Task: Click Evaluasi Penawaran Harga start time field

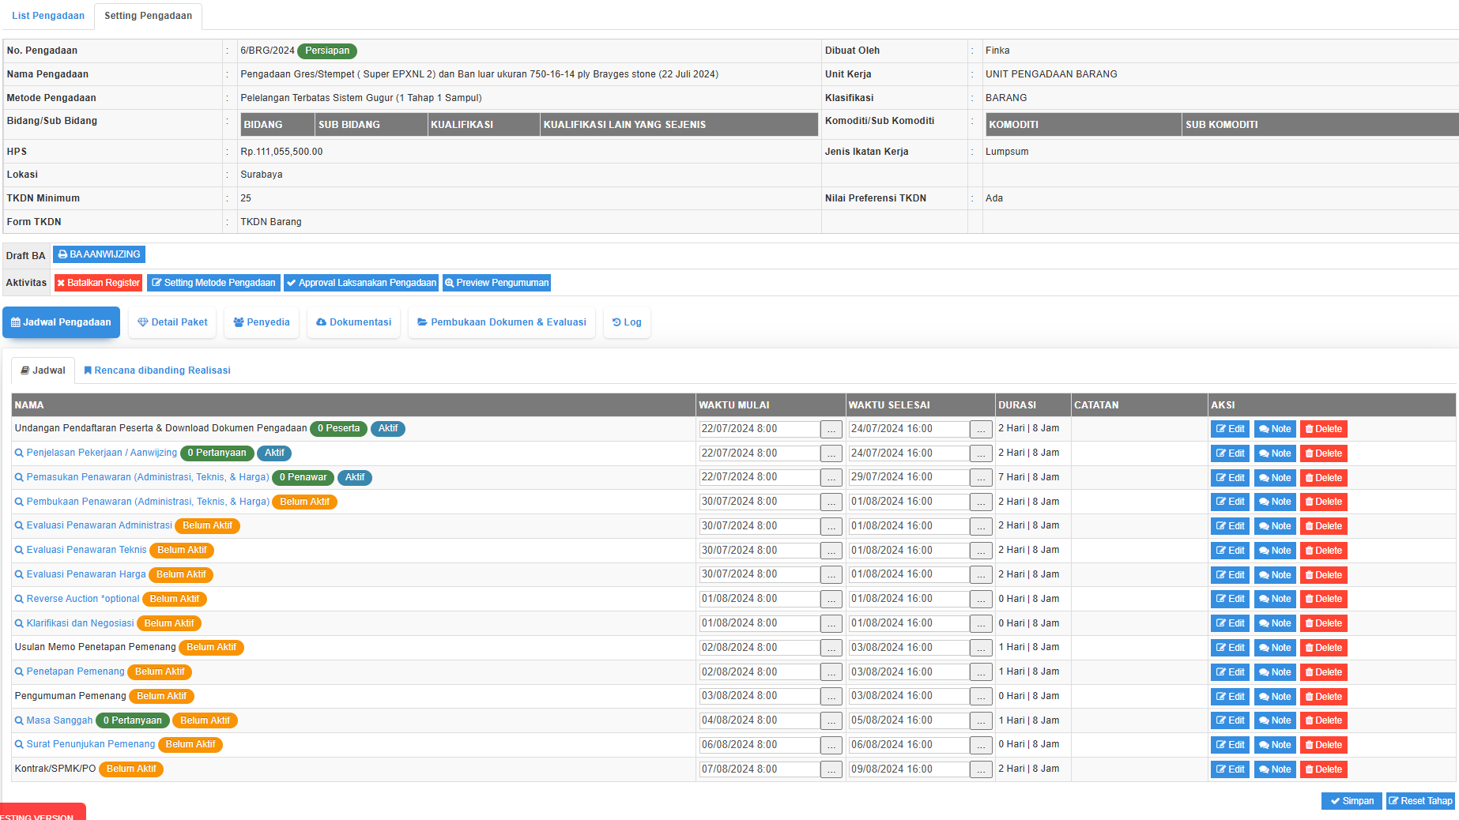Action: [x=759, y=574]
